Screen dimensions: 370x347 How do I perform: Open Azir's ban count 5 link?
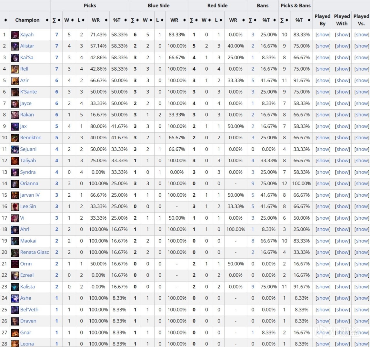pyautogui.click(x=253, y=80)
